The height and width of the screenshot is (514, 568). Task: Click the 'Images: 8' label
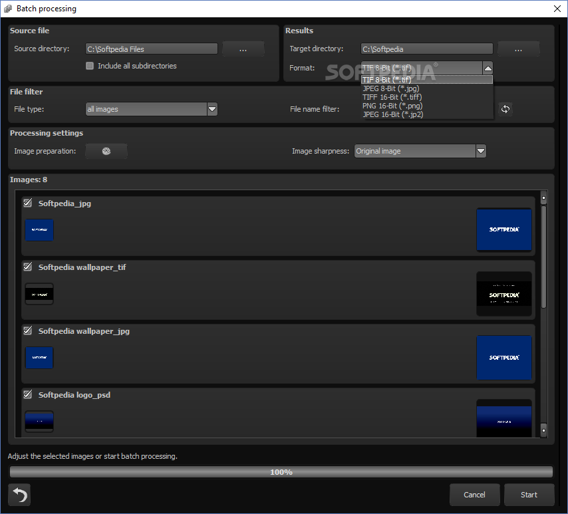[28, 180]
